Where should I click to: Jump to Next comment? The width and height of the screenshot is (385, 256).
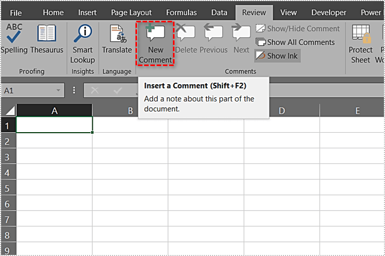[x=241, y=34]
